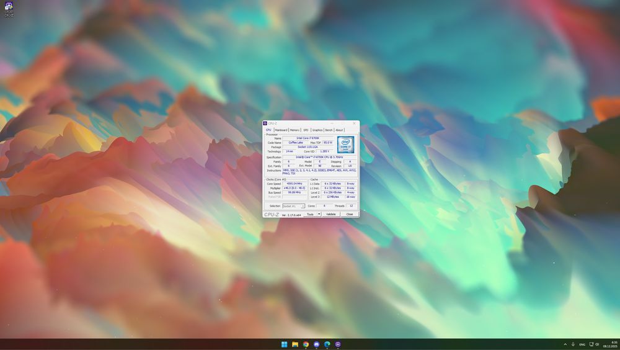The image size is (620, 350).
Task: Expand the Tools dropdown arrow
Action: 319,214
